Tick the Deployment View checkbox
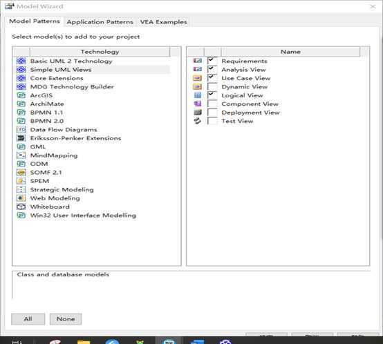383x344 pixels. (x=212, y=113)
